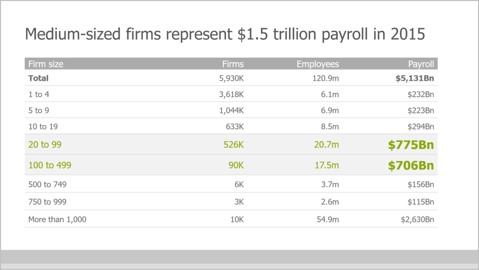This screenshot has height=270, width=479.
Task: Click the 3,618K firms value
Action: tap(231, 94)
